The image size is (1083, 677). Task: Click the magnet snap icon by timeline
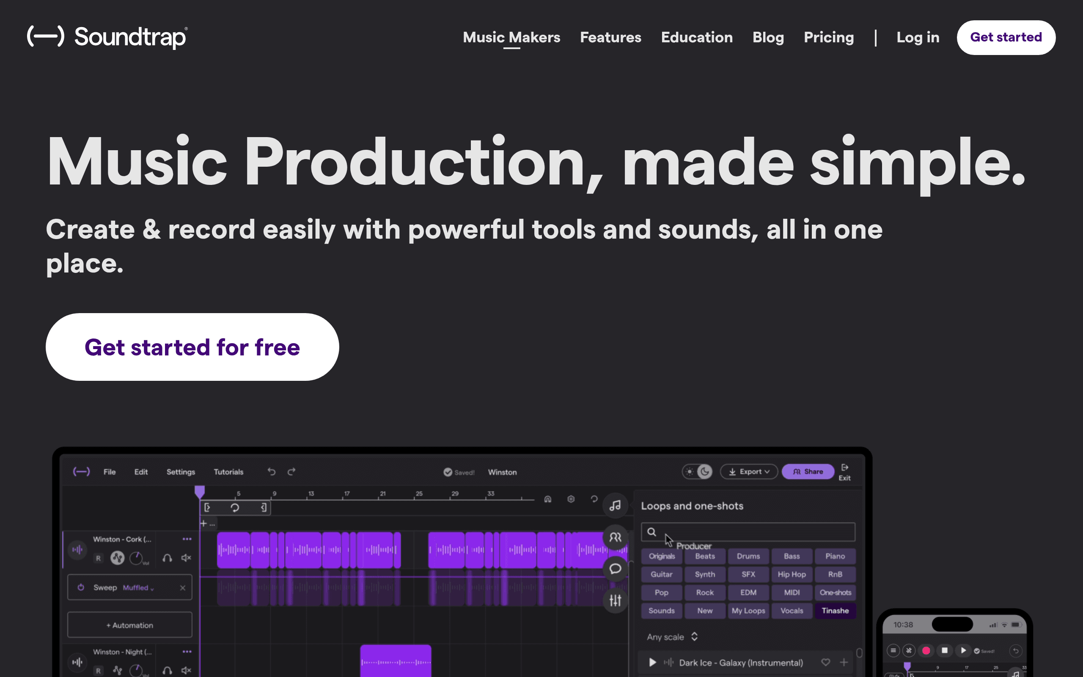548,499
